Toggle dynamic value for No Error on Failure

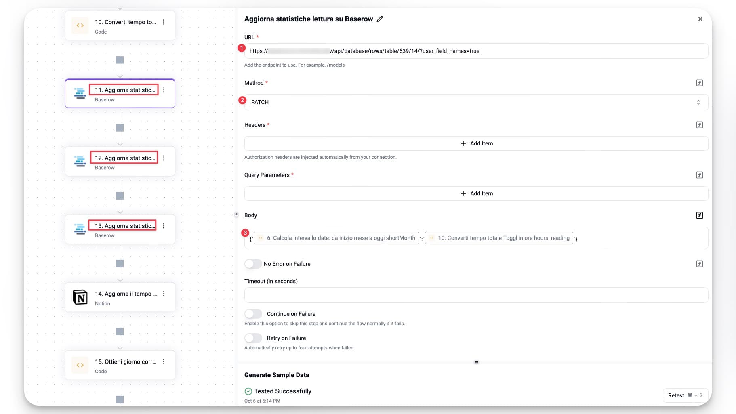[x=700, y=264]
